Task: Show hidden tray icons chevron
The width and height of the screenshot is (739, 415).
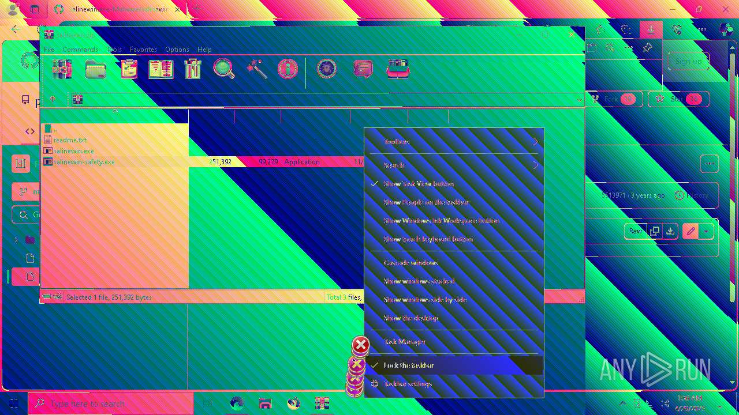Action: pos(622,403)
